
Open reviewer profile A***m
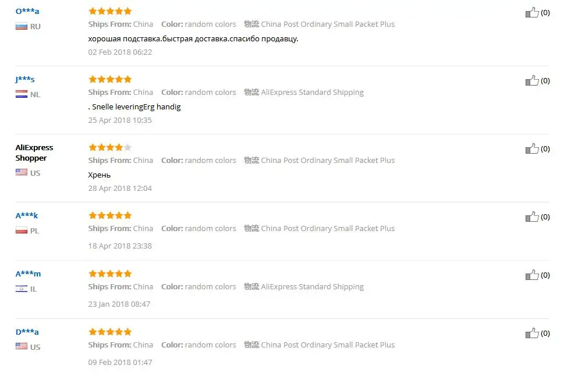[28, 274]
